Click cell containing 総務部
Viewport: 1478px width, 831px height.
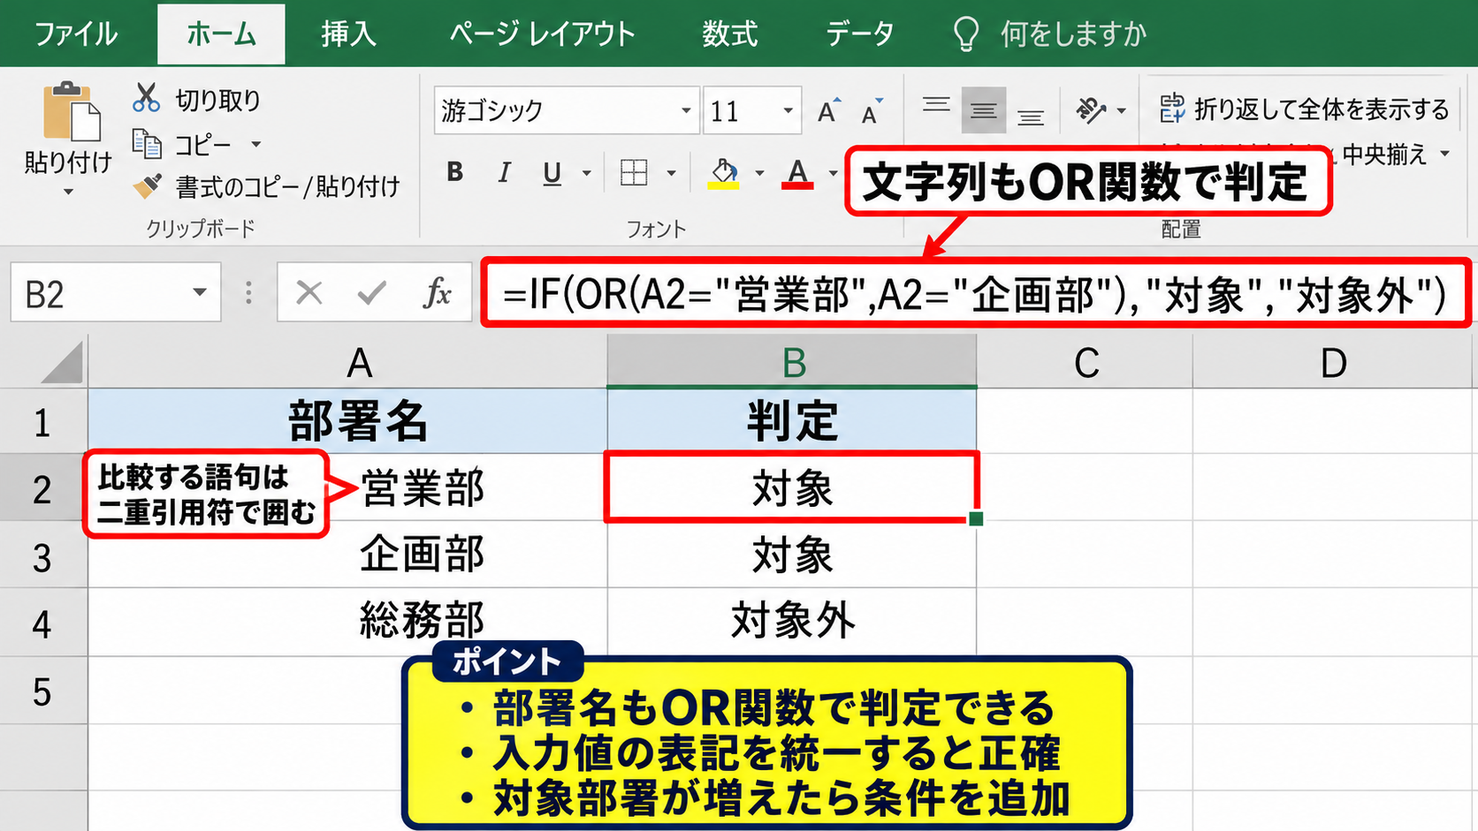[347, 622]
